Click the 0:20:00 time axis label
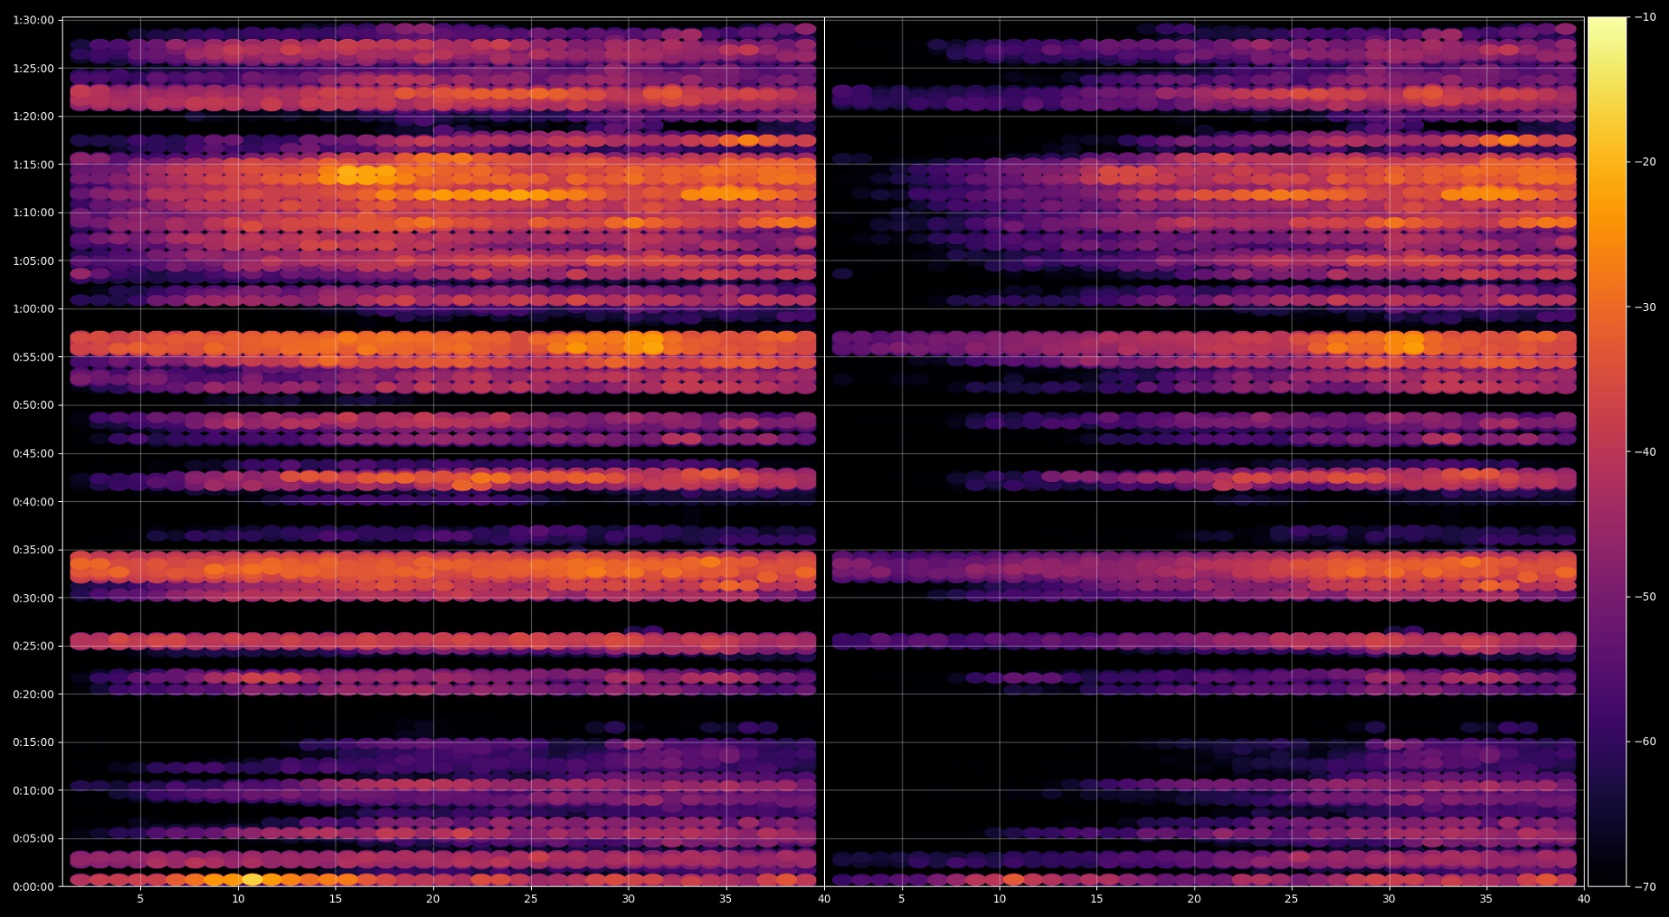1669x917 pixels. click(x=33, y=695)
